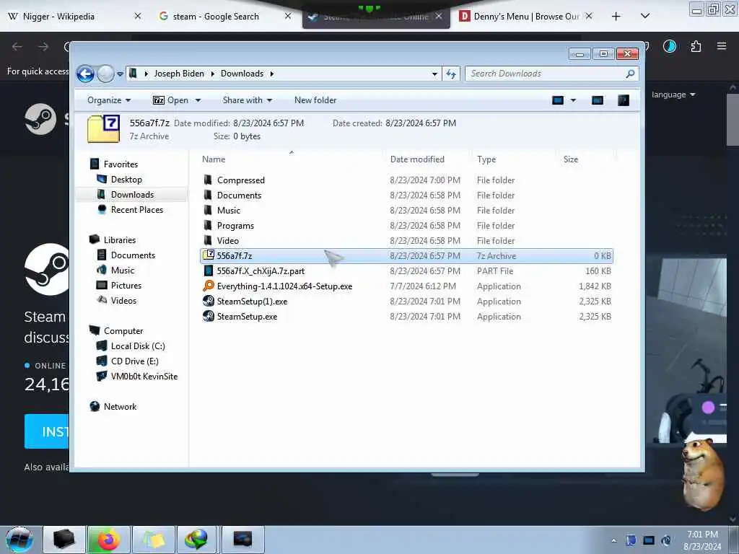This screenshot has height=554, width=739.
Task: Select the SteamSetup(1).exe file
Action: click(252, 302)
